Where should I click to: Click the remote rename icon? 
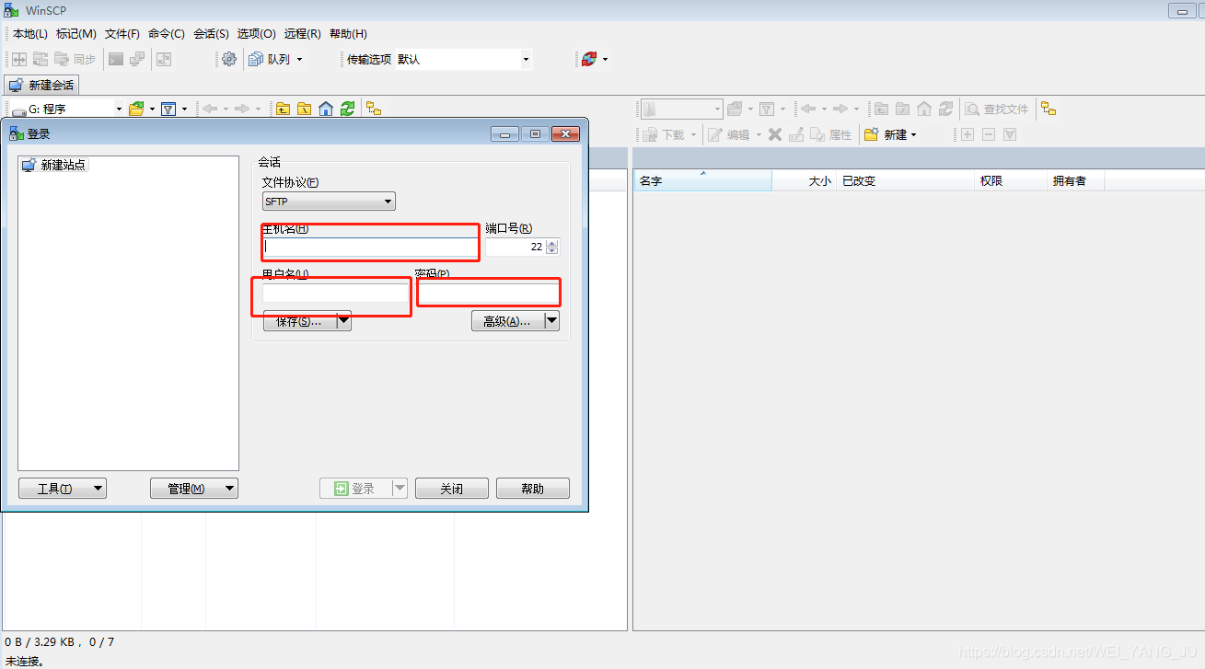[796, 134]
